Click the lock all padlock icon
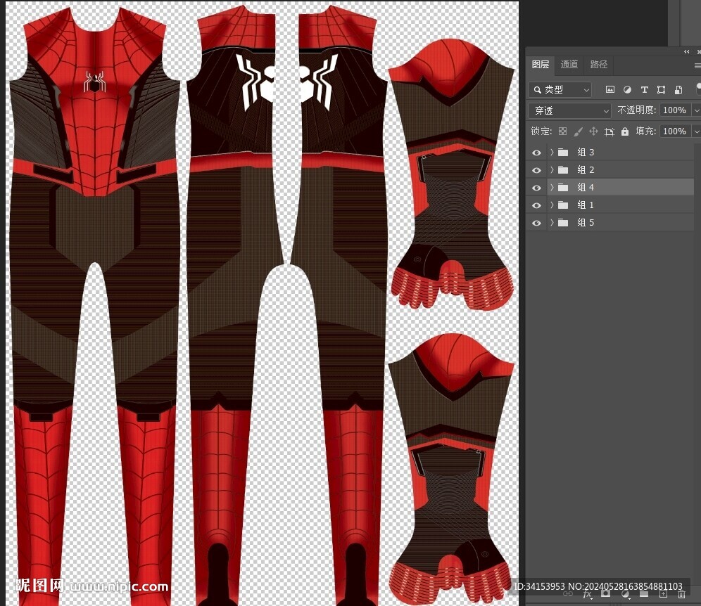The width and height of the screenshot is (701, 606). (625, 131)
